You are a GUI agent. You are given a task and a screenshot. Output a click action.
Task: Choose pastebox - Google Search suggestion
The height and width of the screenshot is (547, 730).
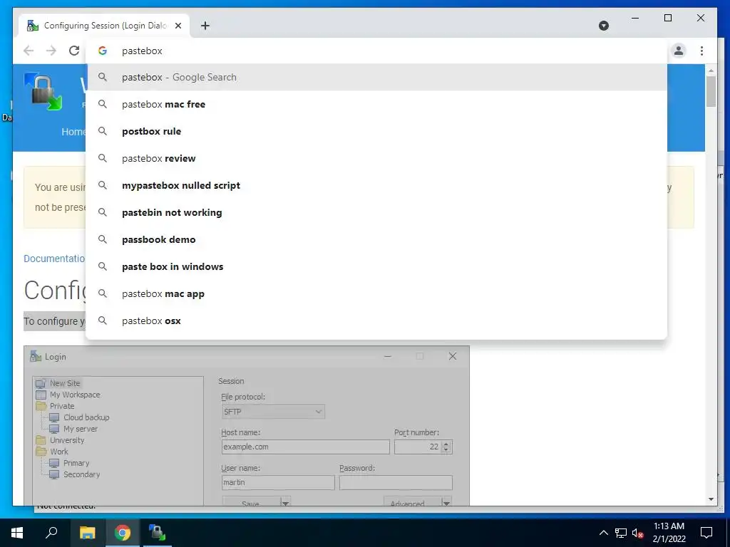(376, 77)
